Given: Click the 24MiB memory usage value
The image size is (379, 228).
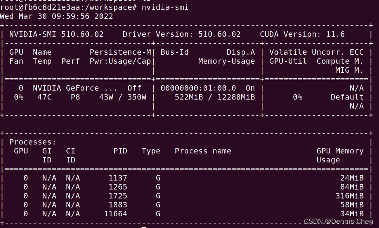Looking at the screenshot, I should tap(352, 178).
